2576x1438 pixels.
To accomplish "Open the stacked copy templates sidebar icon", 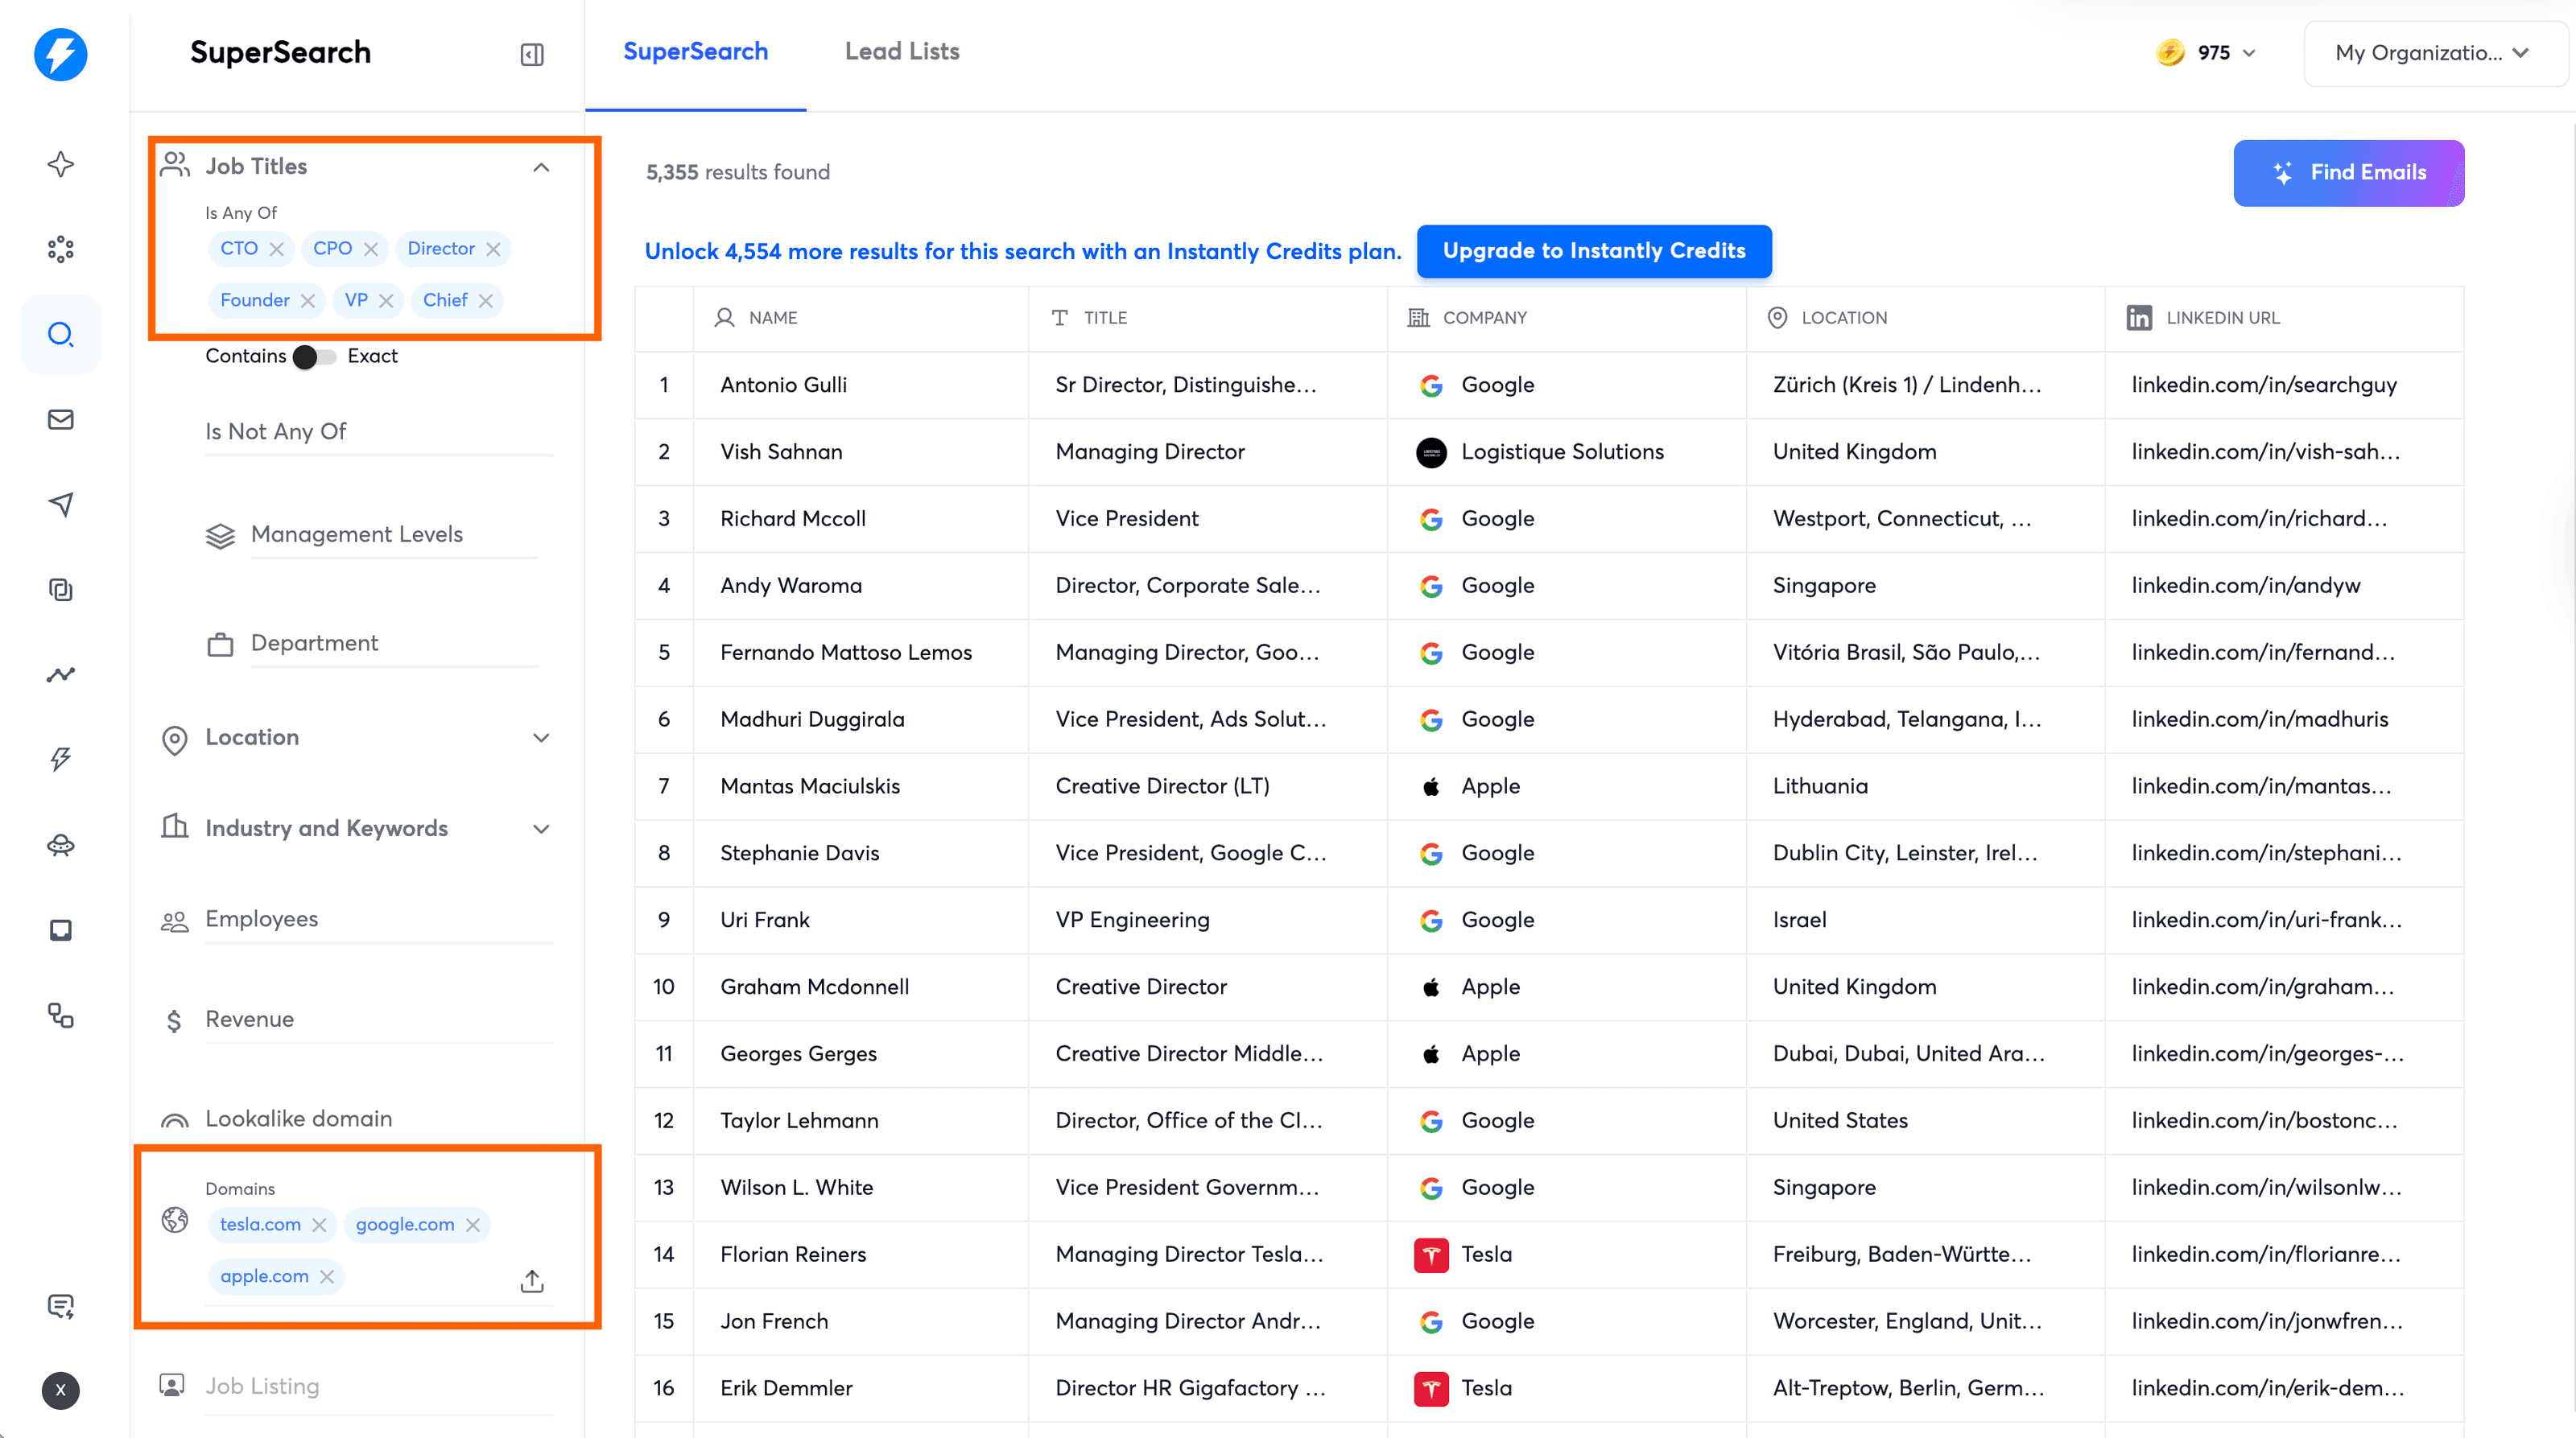I will point(61,590).
